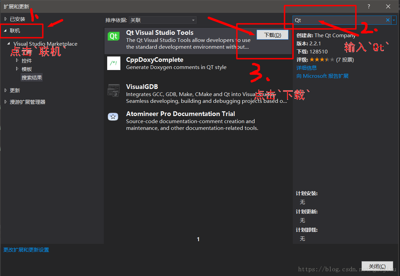
Task: Click the Atomineer Pro Documentation star icon
Action: pyautogui.click(x=113, y=117)
